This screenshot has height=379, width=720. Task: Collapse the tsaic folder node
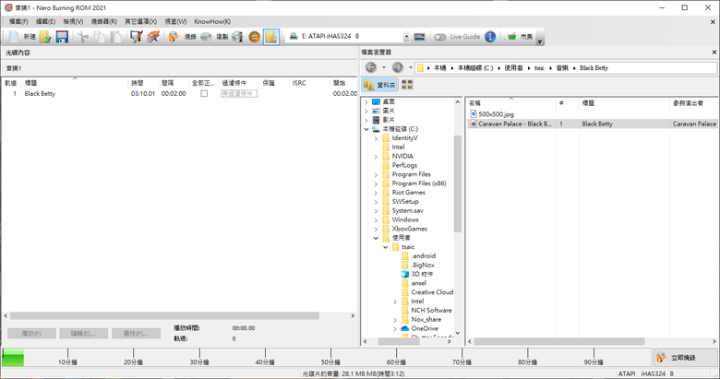point(386,247)
